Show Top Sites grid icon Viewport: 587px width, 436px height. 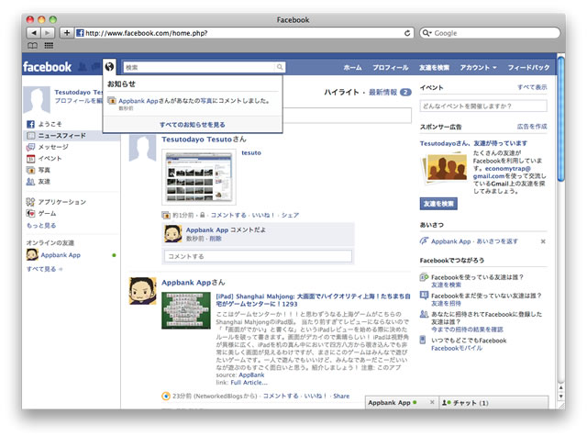click(x=49, y=46)
